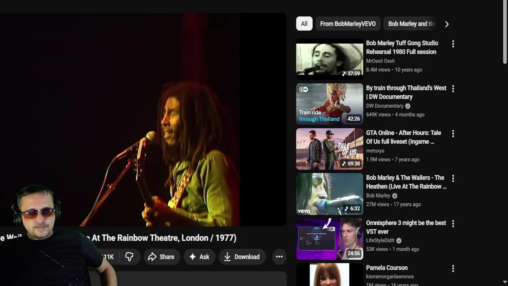Visit the metoxys channel
The width and height of the screenshot is (508, 286).
coord(375,151)
